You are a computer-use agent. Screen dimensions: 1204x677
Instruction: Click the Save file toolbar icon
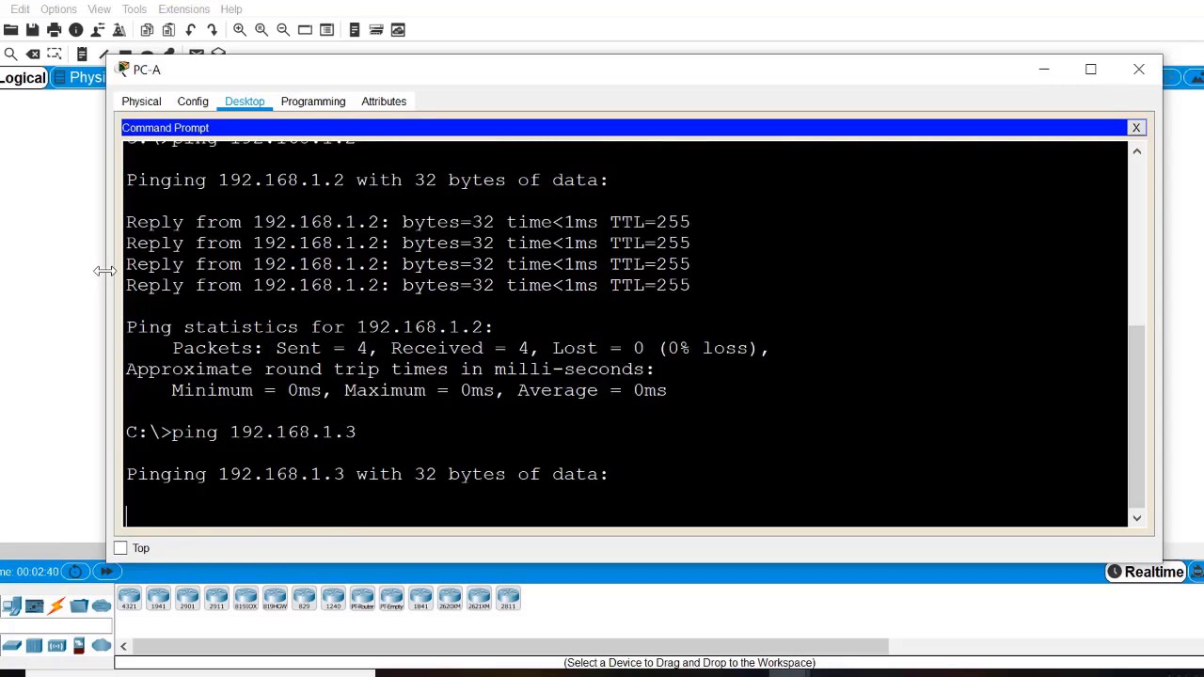tap(32, 30)
